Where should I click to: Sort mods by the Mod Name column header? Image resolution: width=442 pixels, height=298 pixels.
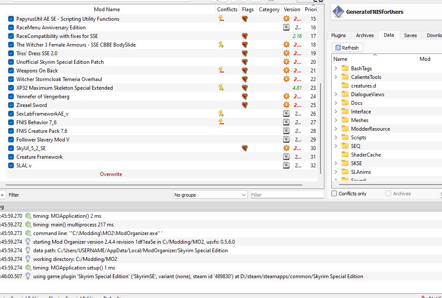[107, 9]
